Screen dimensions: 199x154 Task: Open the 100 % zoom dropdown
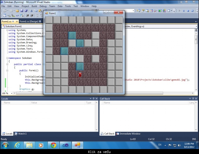point(12,93)
